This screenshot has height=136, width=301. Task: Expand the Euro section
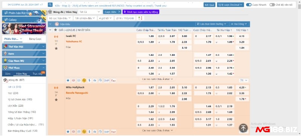[24, 53]
